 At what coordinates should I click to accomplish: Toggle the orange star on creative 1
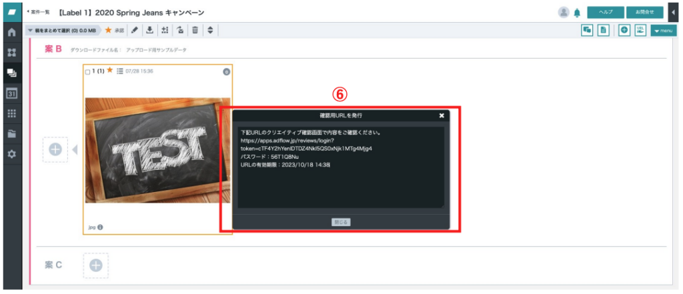click(110, 71)
